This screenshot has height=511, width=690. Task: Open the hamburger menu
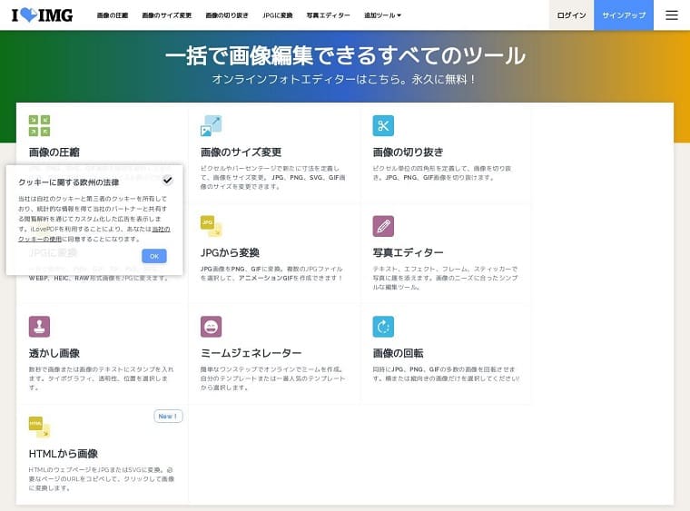coord(672,15)
